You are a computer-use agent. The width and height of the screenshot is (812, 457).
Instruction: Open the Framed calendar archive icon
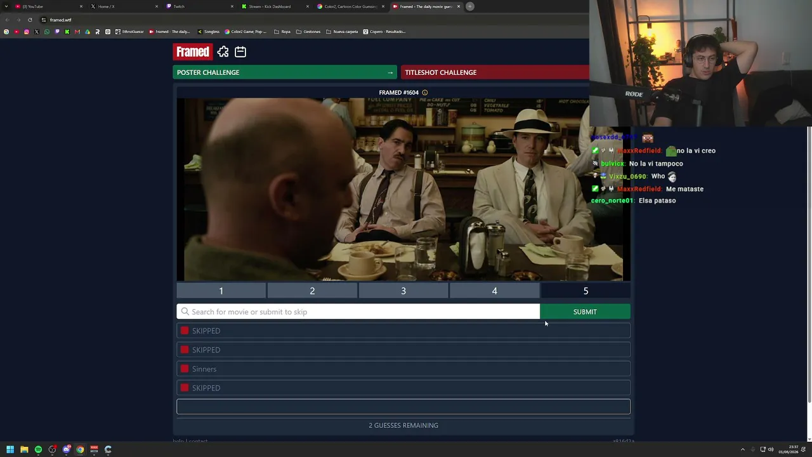[x=240, y=52]
